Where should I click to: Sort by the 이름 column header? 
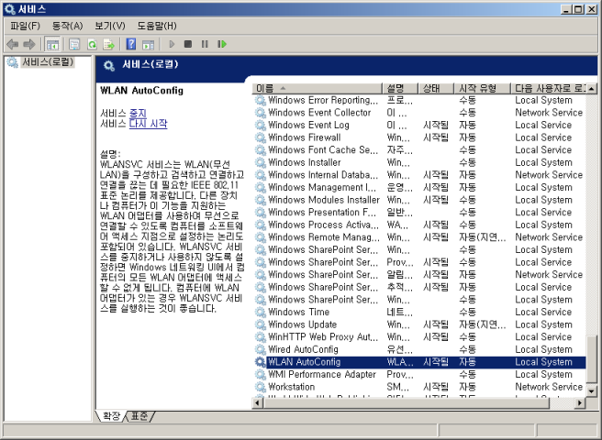318,89
